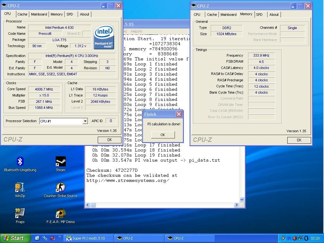
Task: Click OK button in left CPU-Z window
Action: click(x=109, y=140)
